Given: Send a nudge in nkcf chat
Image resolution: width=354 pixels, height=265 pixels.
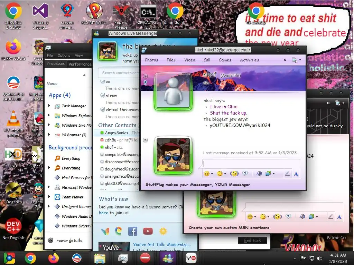Looking at the screenshot, I should (x=234, y=174).
